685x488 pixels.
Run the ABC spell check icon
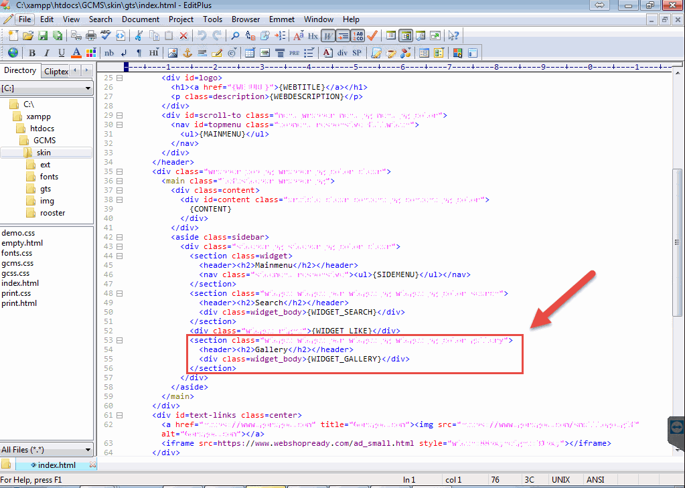(106, 35)
